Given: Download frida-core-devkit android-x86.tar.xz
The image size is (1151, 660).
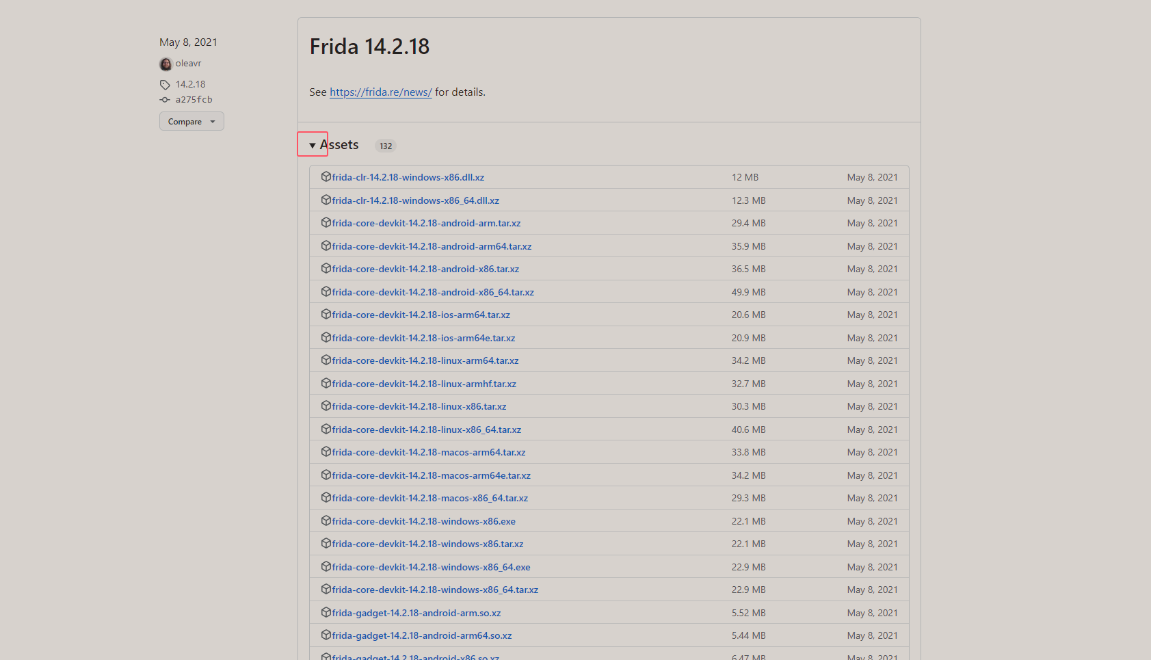Looking at the screenshot, I should coord(425,269).
